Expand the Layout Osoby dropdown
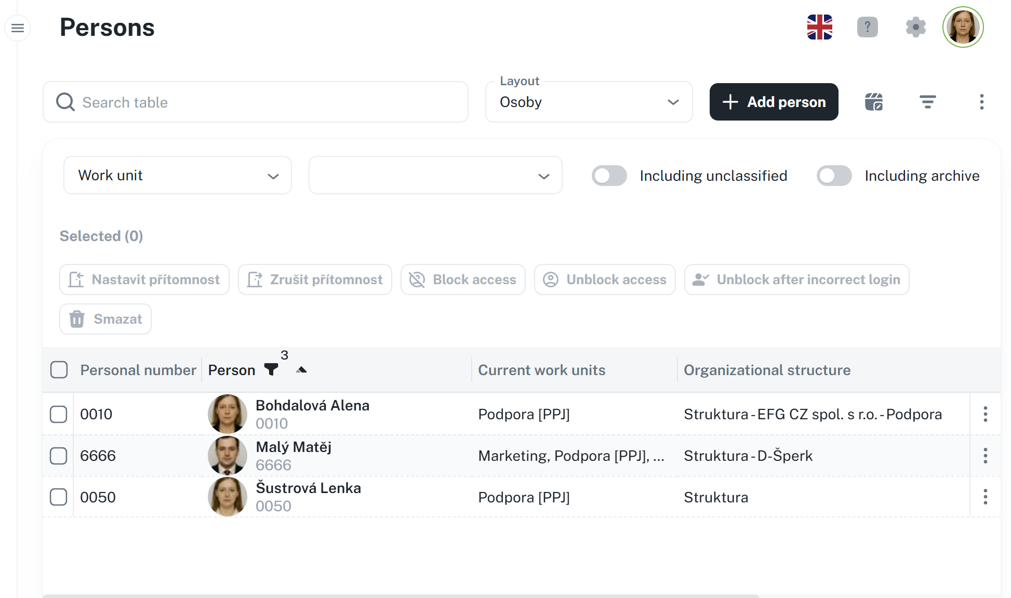Viewport: 1011px width, 598px height. (x=589, y=102)
